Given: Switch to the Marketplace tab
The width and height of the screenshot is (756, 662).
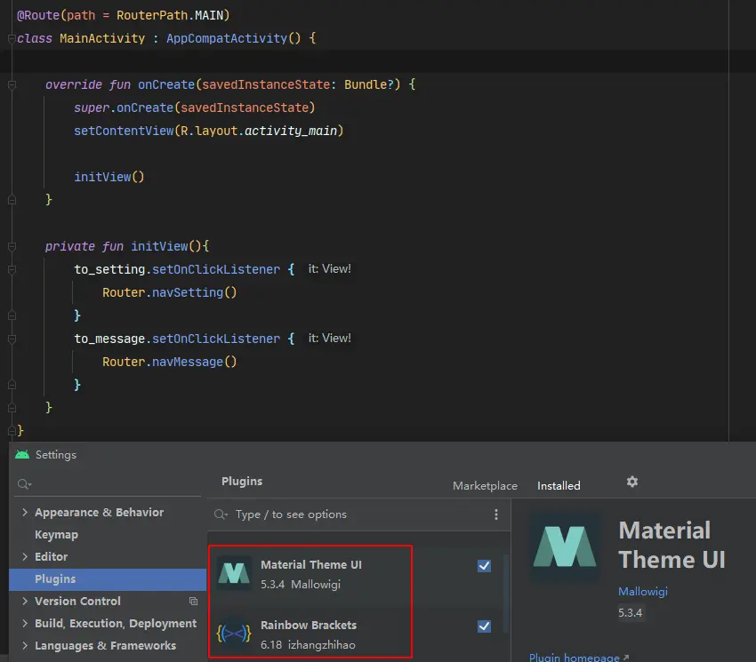Looking at the screenshot, I should (x=485, y=486).
